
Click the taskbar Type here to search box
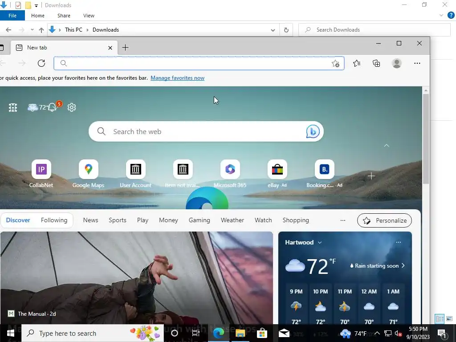[x=93, y=333]
